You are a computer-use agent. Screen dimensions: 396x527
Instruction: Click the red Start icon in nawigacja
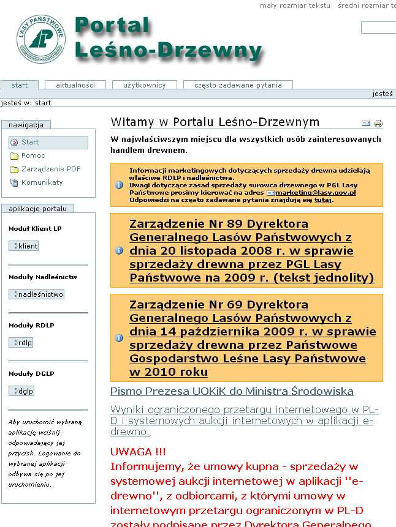click(x=14, y=143)
